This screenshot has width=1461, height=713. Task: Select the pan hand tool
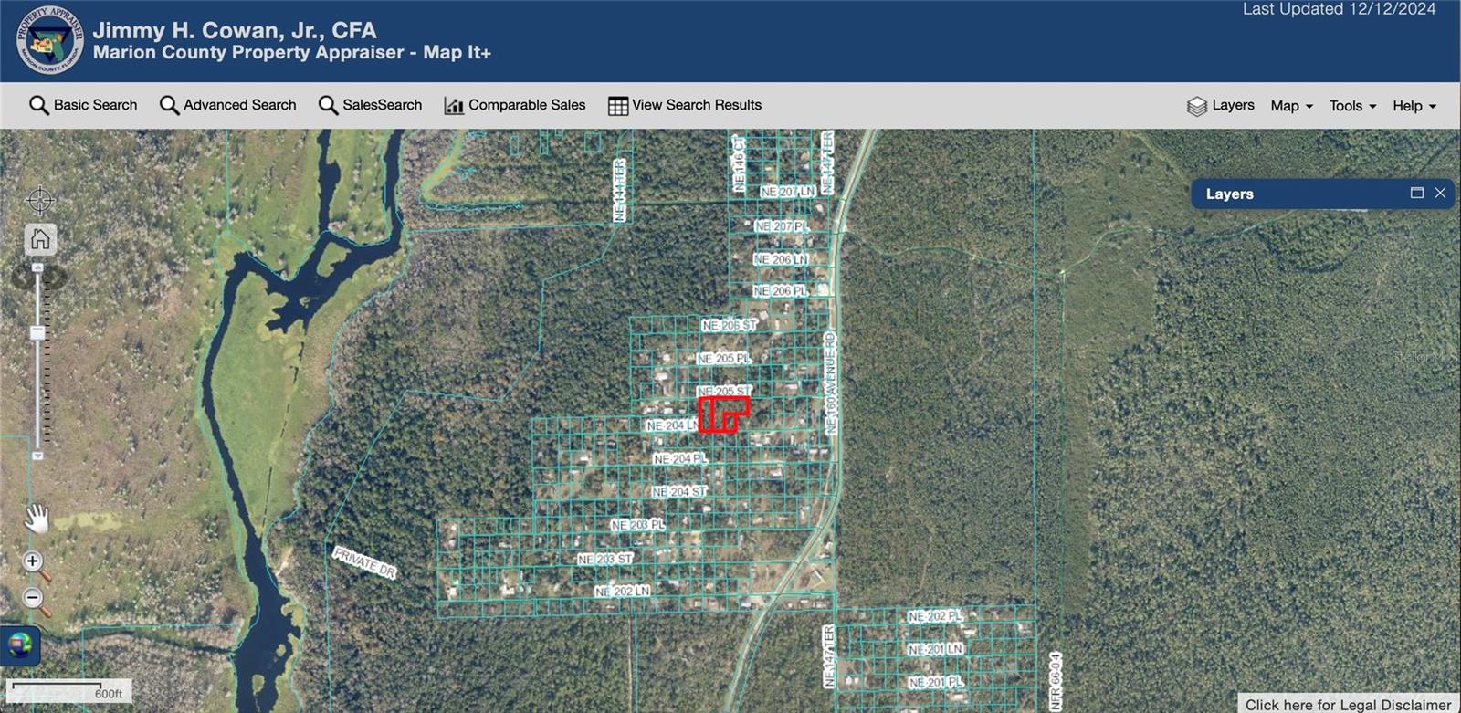pyautogui.click(x=37, y=518)
